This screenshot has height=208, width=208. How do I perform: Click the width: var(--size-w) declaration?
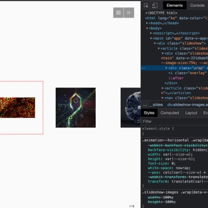click(170, 154)
